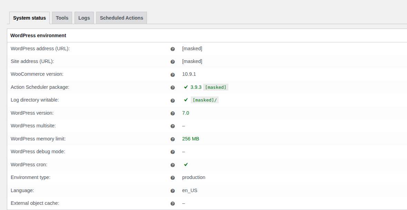Click the Action Scheduler package label
407x210 pixels.
coord(40,87)
